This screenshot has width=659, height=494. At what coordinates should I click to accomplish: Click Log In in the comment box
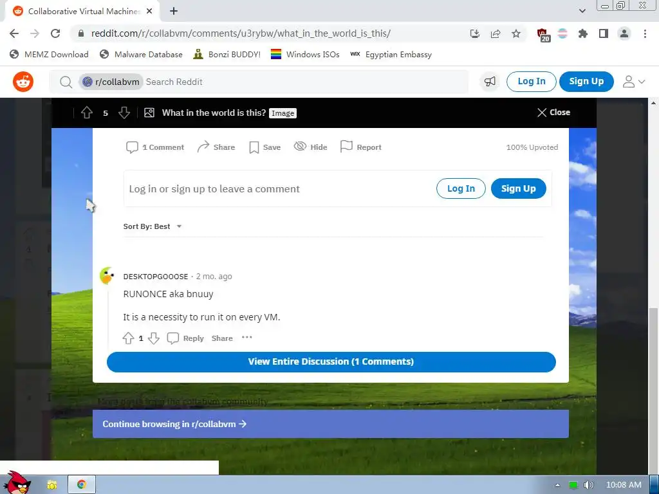pos(461,188)
